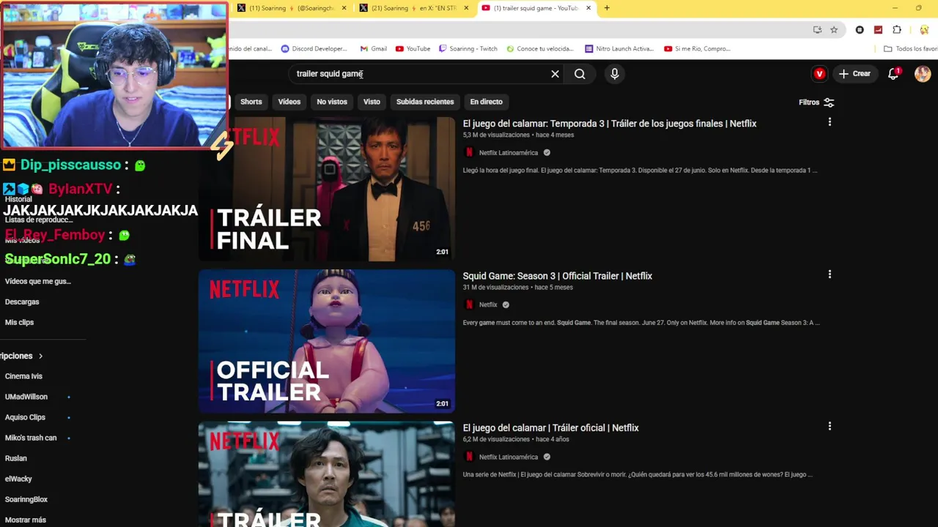Click the Crear button
938x527 pixels.
pyautogui.click(x=855, y=74)
